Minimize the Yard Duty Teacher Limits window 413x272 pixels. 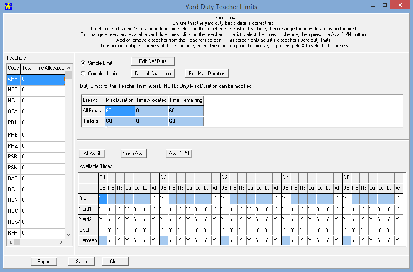tap(372, 5)
